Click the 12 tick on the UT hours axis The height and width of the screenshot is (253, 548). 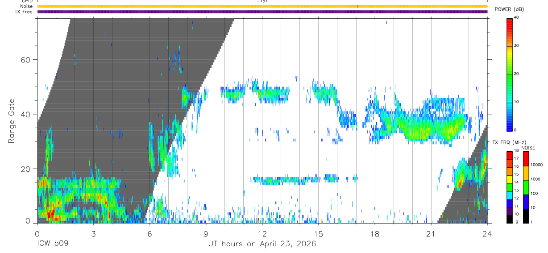pyautogui.click(x=262, y=233)
